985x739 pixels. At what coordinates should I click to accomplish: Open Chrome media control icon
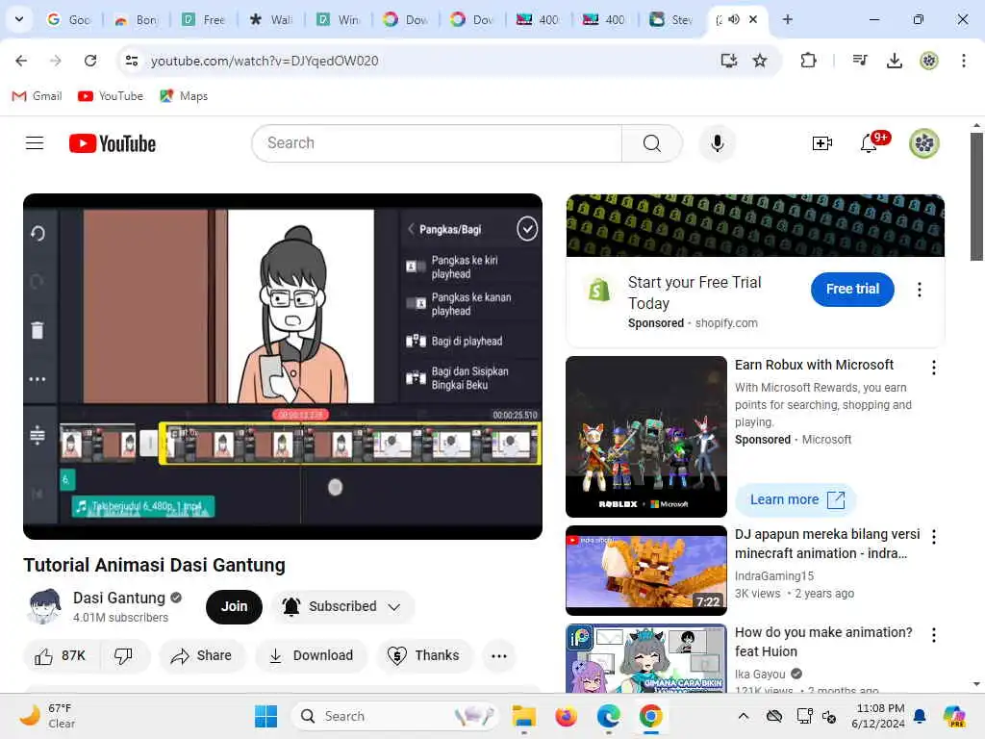point(859,61)
